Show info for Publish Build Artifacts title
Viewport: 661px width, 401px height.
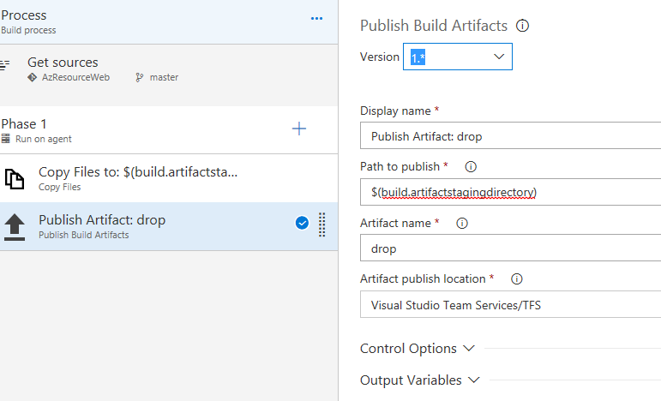522,26
